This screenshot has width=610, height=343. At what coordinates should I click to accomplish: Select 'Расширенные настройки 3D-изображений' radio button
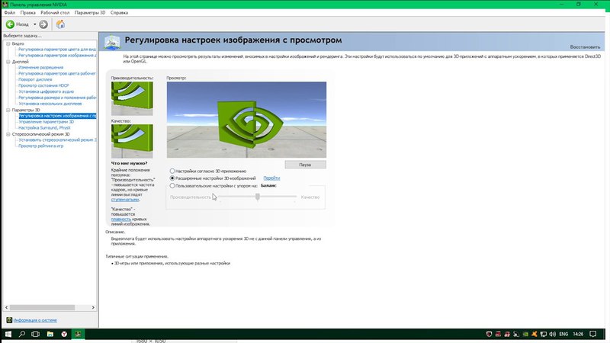coord(172,178)
